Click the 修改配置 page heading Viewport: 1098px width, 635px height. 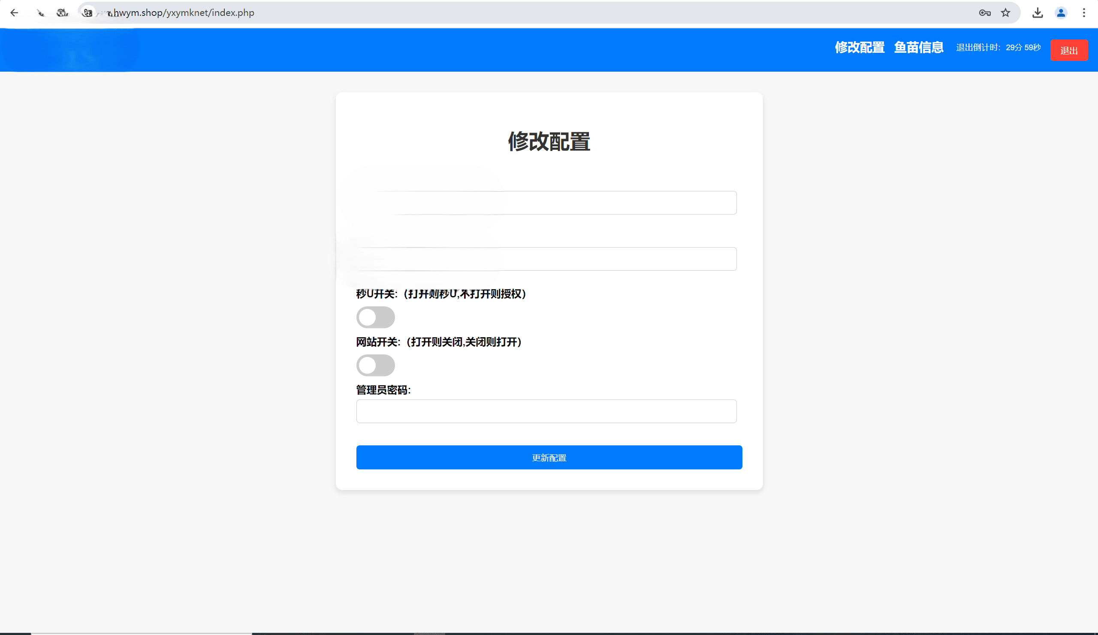tap(549, 142)
